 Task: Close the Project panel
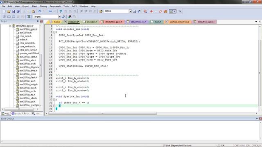click(41, 21)
